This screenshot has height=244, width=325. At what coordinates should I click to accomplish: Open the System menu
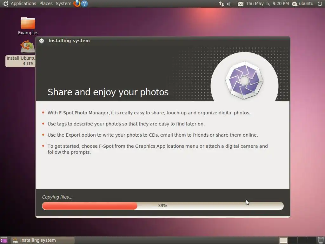pyautogui.click(x=63, y=3)
